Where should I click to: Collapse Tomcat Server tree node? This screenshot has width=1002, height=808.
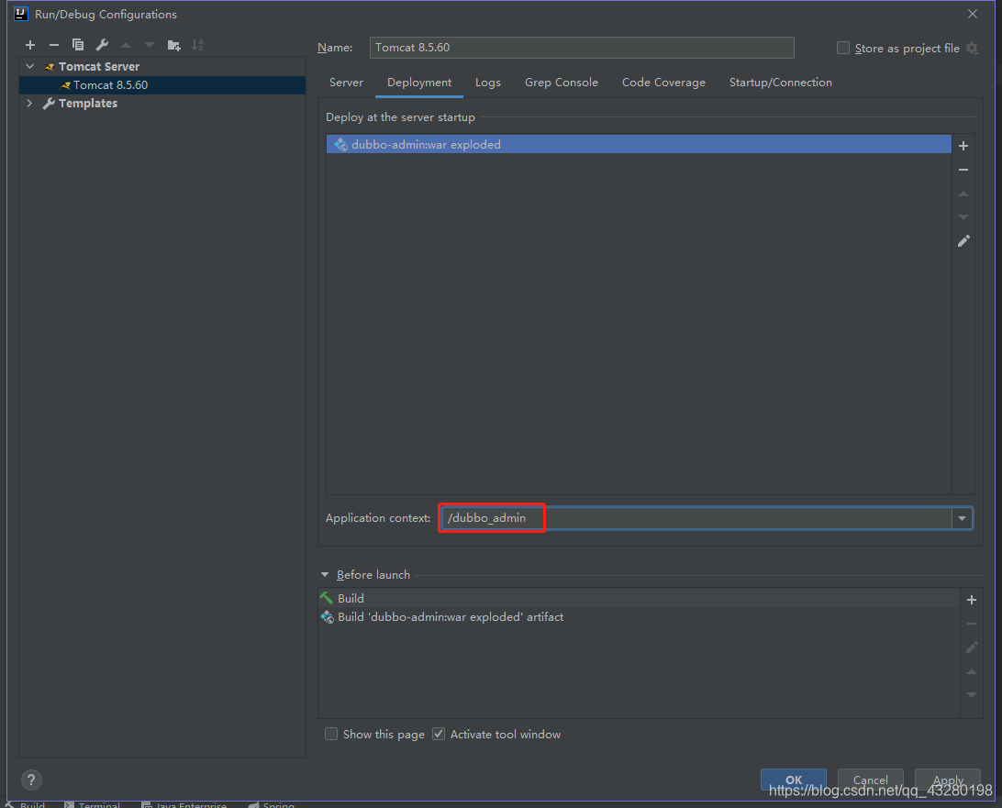coord(30,66)
